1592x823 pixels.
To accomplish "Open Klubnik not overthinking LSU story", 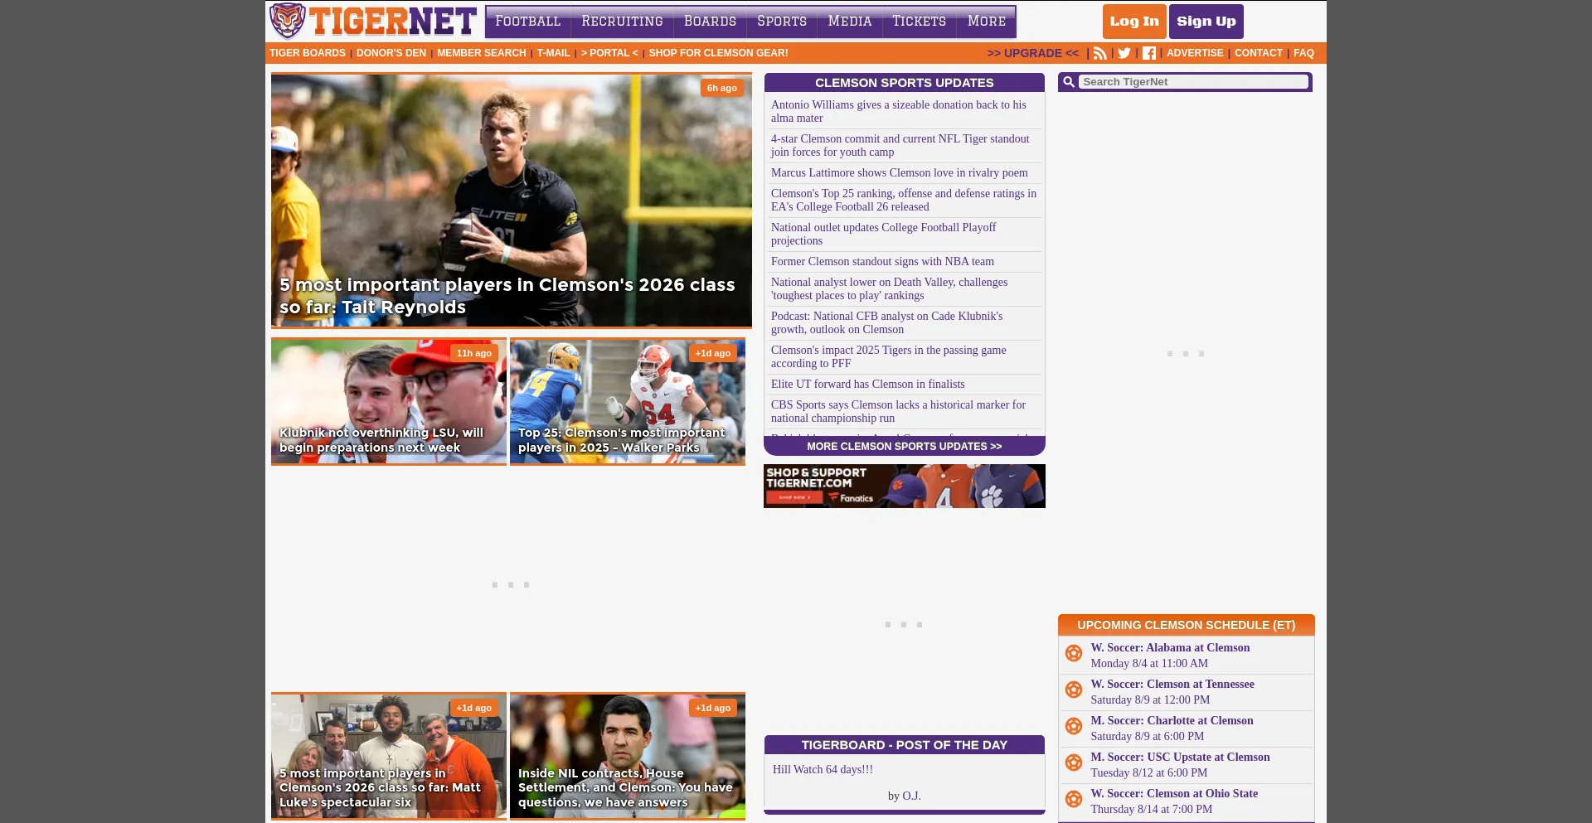I will point(389,402).
